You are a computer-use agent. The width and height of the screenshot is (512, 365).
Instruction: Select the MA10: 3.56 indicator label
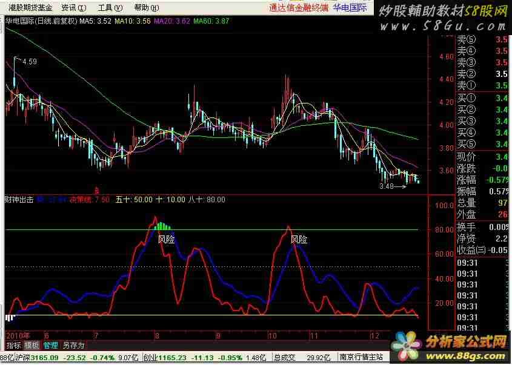[x=133, y=21]
